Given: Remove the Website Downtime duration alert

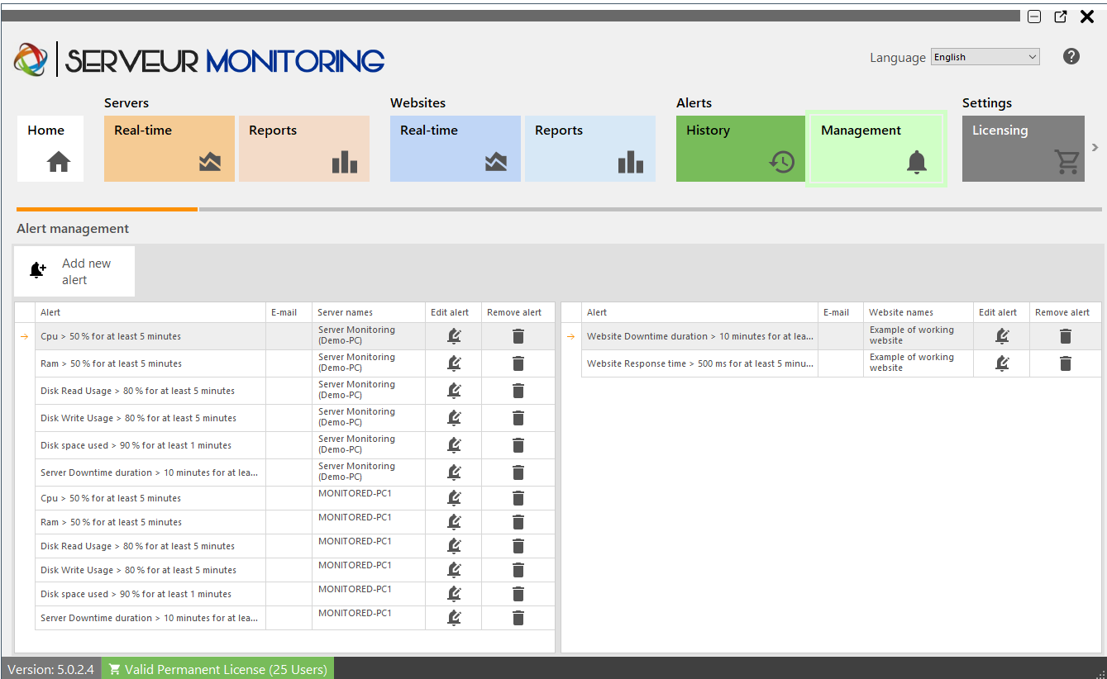Looking at the screenshot, I should (1066, 336).
